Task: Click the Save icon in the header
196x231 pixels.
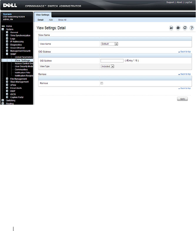Action: click(171, 28)
